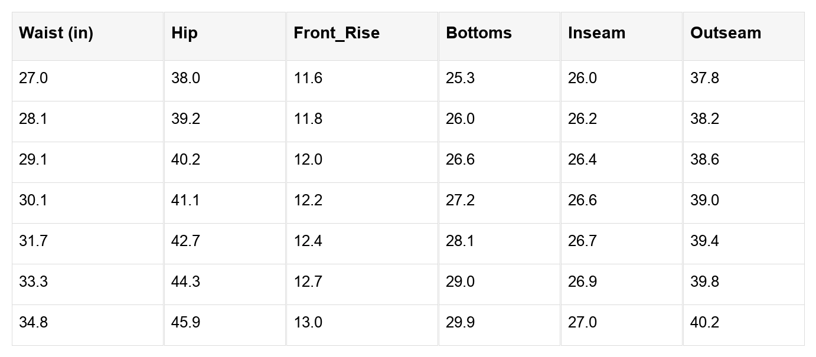Select the outseam cell showing 39.8
Screen dimensions: 816x357
[743, 284]
